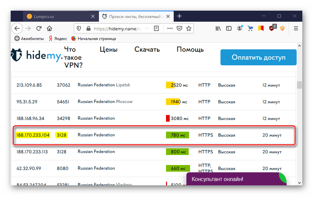
Task: Open the Firefox hamburger menu
Action: click(x=296, y=29)
